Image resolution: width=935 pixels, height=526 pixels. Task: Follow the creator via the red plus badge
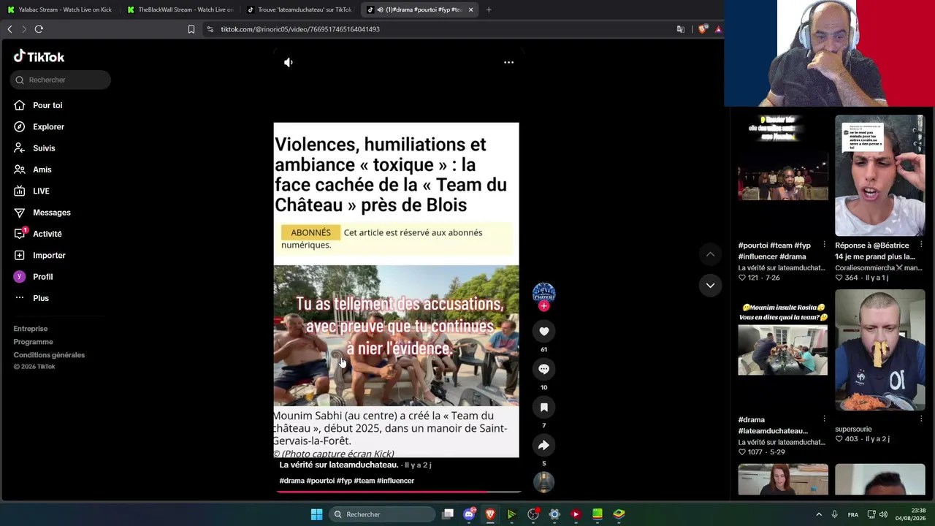(543, 306)
